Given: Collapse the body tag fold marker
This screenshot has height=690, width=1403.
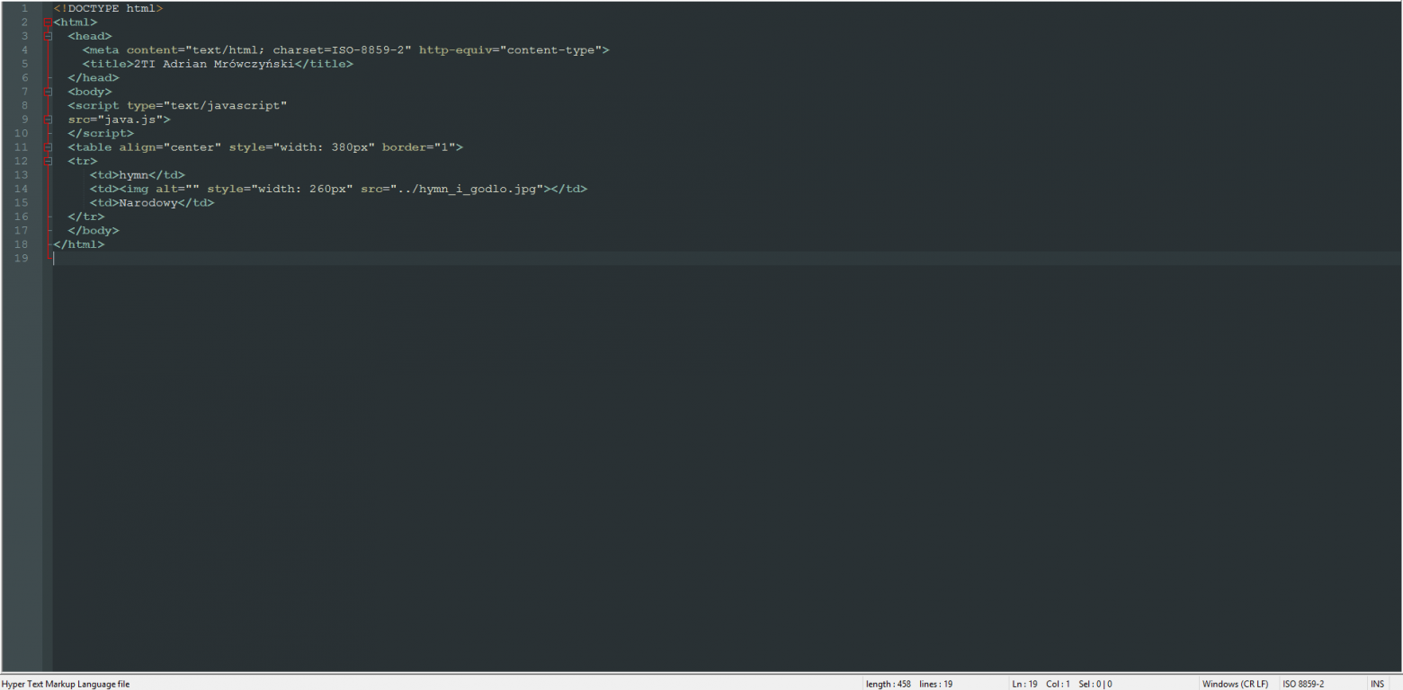Looking at the screenshot, I should pos(48,92).
